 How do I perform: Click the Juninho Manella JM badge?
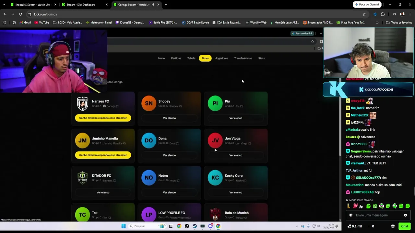[x=82, y=141]
